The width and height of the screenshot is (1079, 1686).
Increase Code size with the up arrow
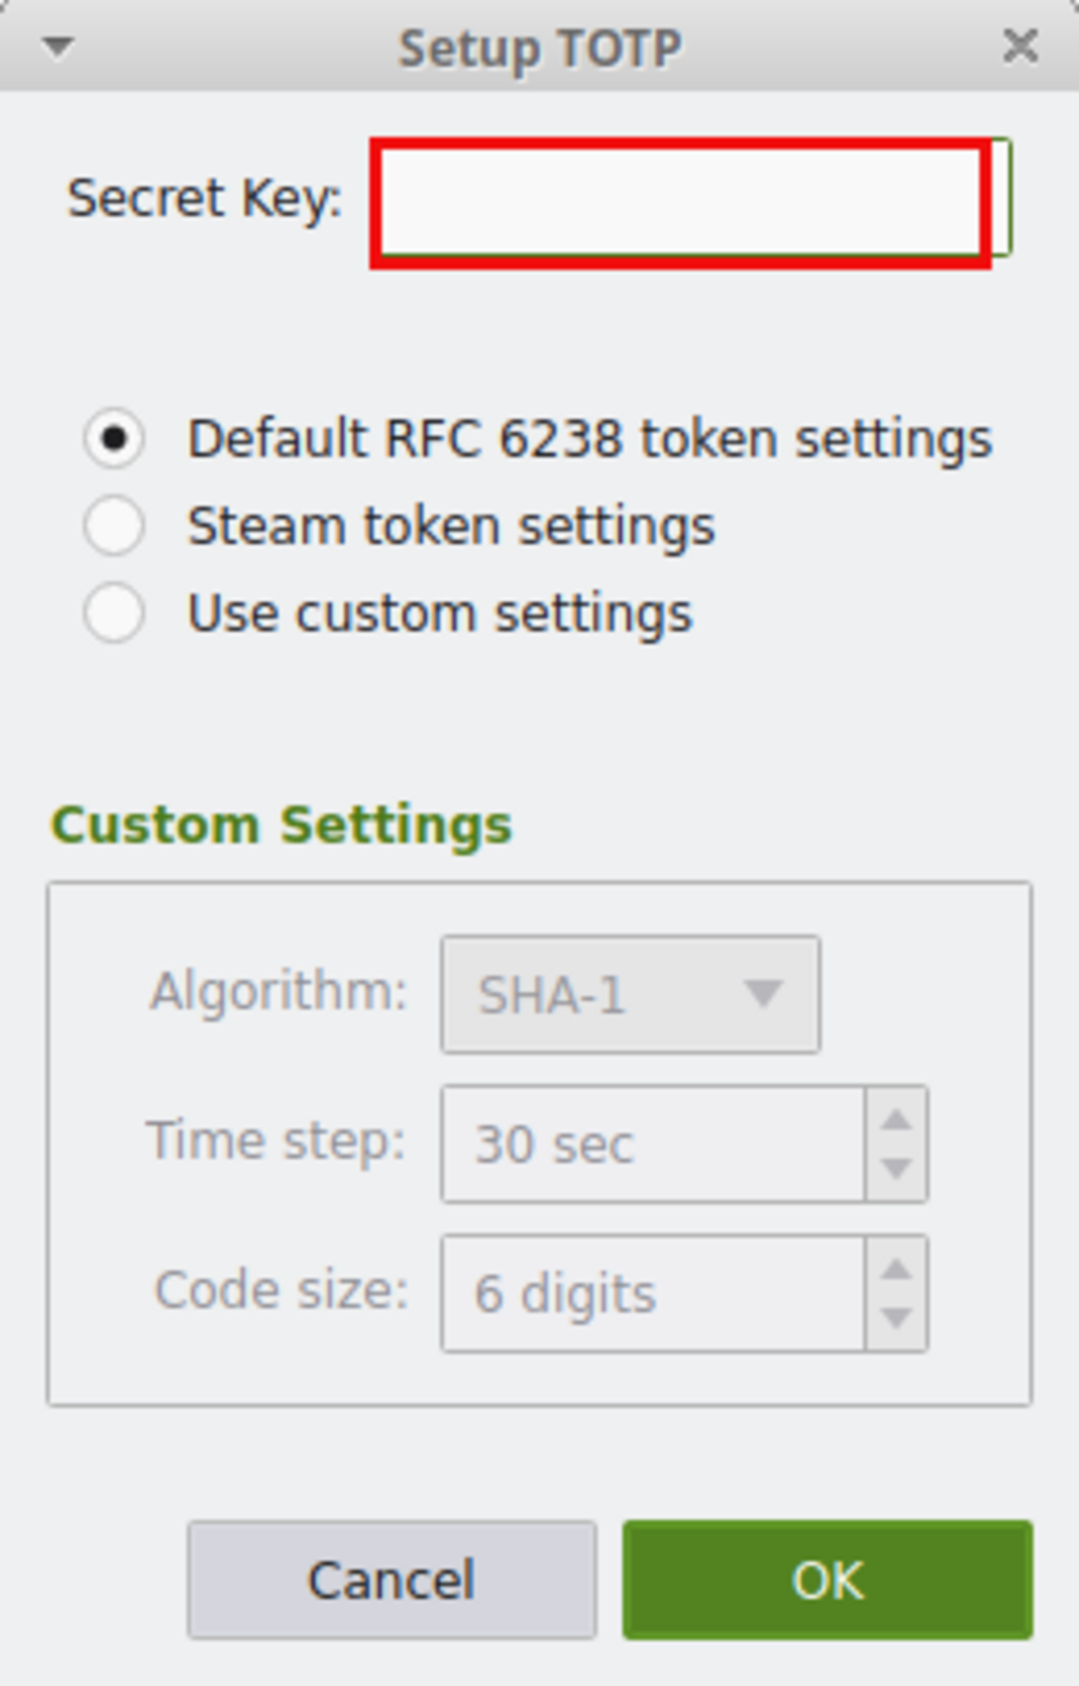point(896,1269)
